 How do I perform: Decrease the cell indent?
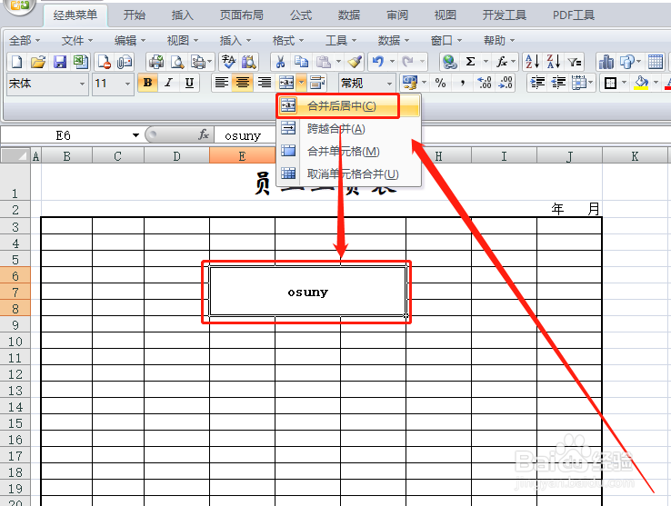(558, 83)
